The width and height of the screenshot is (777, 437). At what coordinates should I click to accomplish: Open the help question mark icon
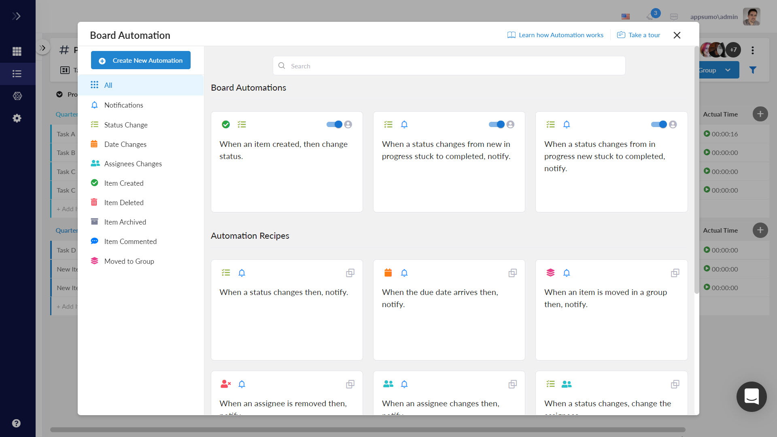click(16, 423)
